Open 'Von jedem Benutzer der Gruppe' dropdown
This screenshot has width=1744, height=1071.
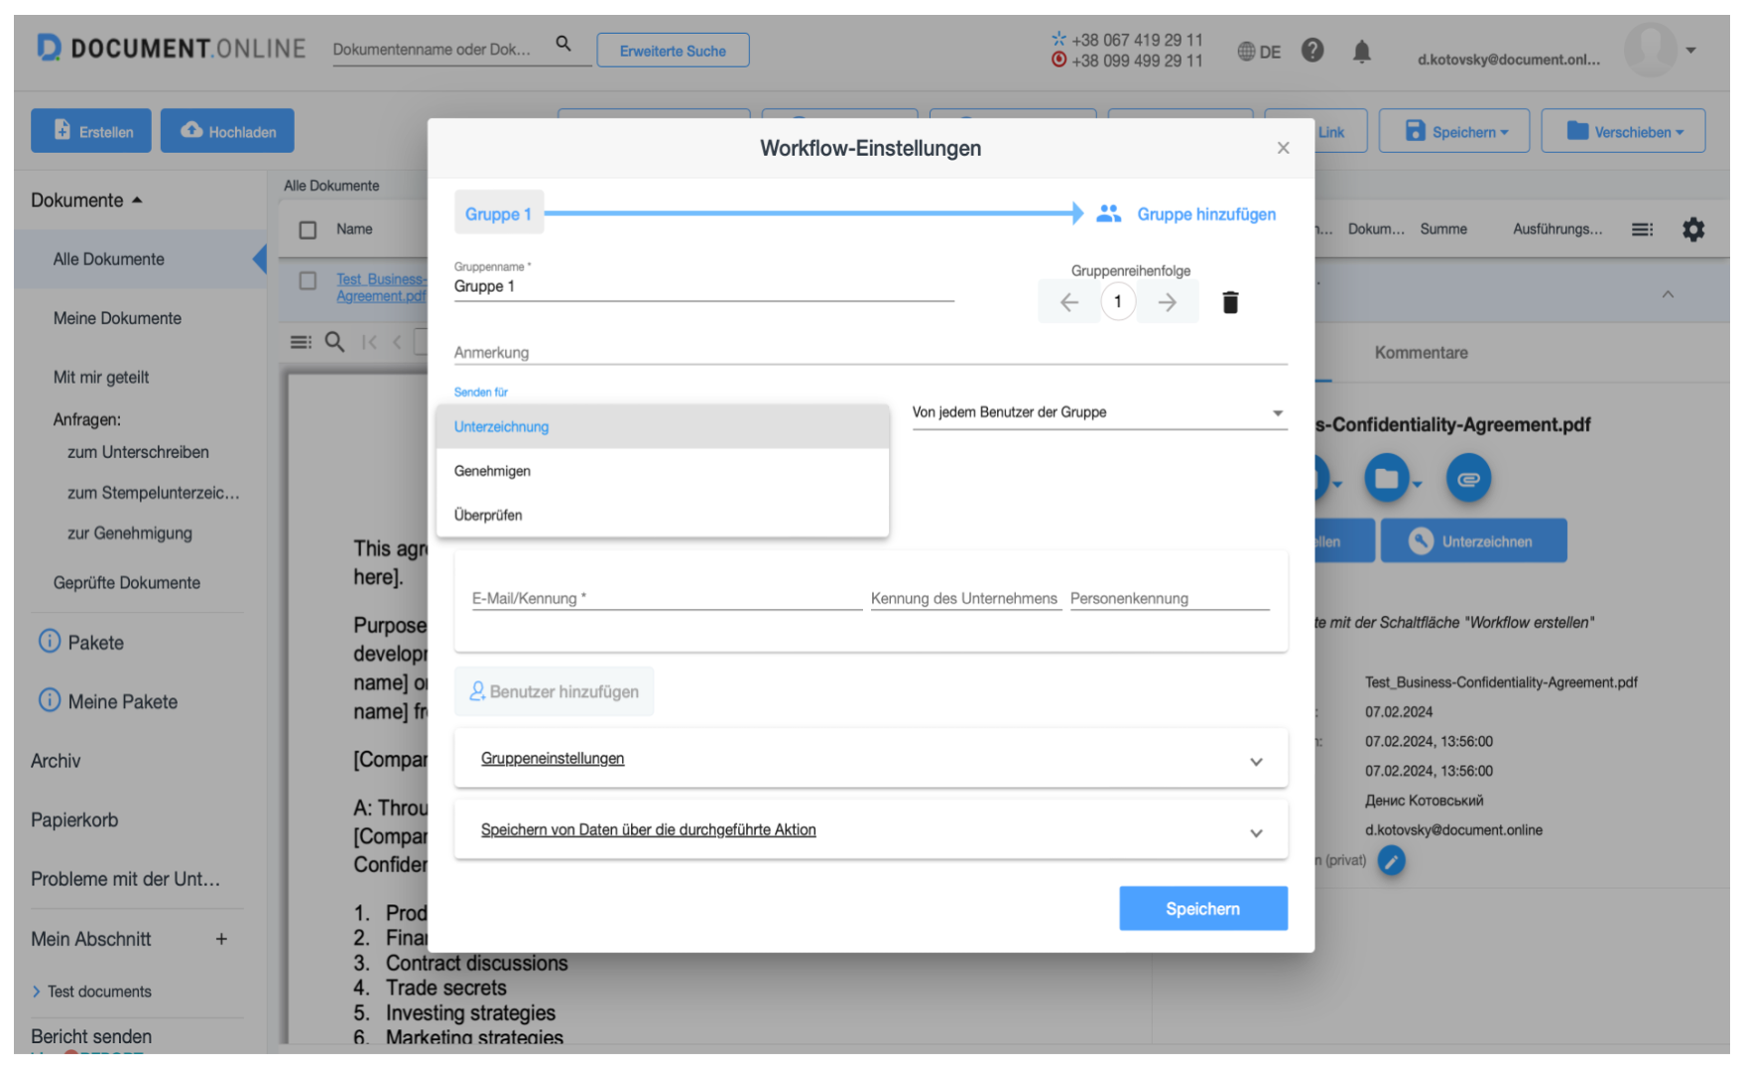coord(1099,413)
